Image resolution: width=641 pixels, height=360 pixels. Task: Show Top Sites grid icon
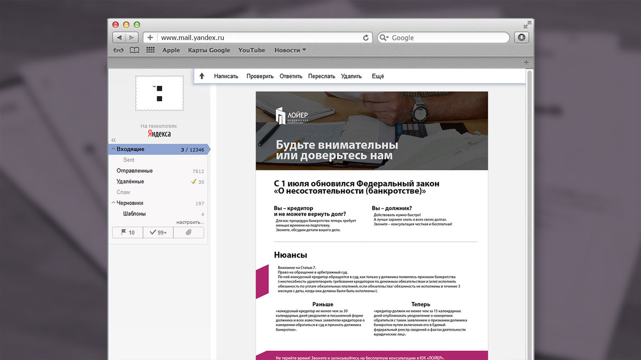[x=150, y=50]
